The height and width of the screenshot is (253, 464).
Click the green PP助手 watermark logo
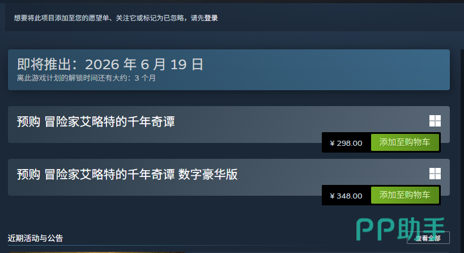tap(401, 229)
